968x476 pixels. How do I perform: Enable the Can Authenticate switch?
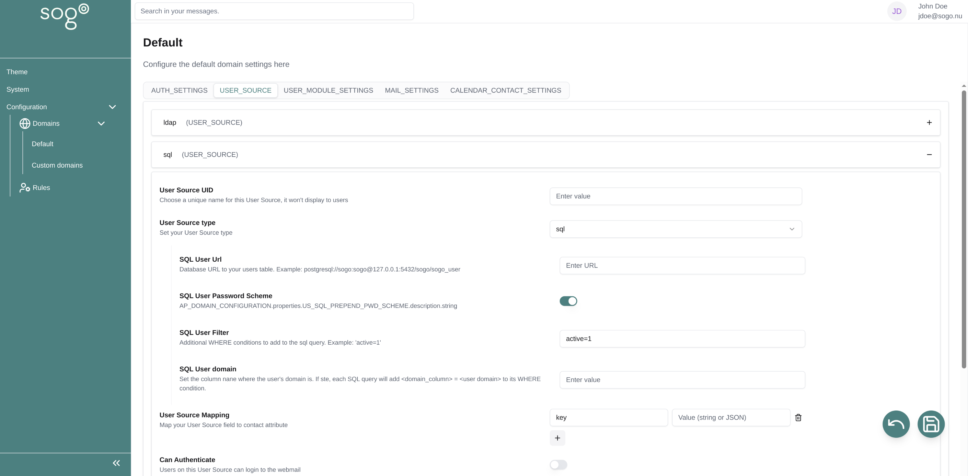pos(558,465)
